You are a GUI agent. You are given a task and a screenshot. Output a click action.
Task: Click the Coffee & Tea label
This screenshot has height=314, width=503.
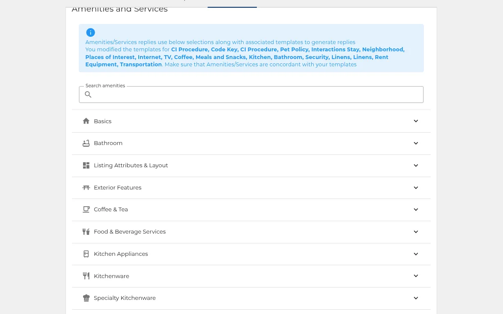point(111,210)
